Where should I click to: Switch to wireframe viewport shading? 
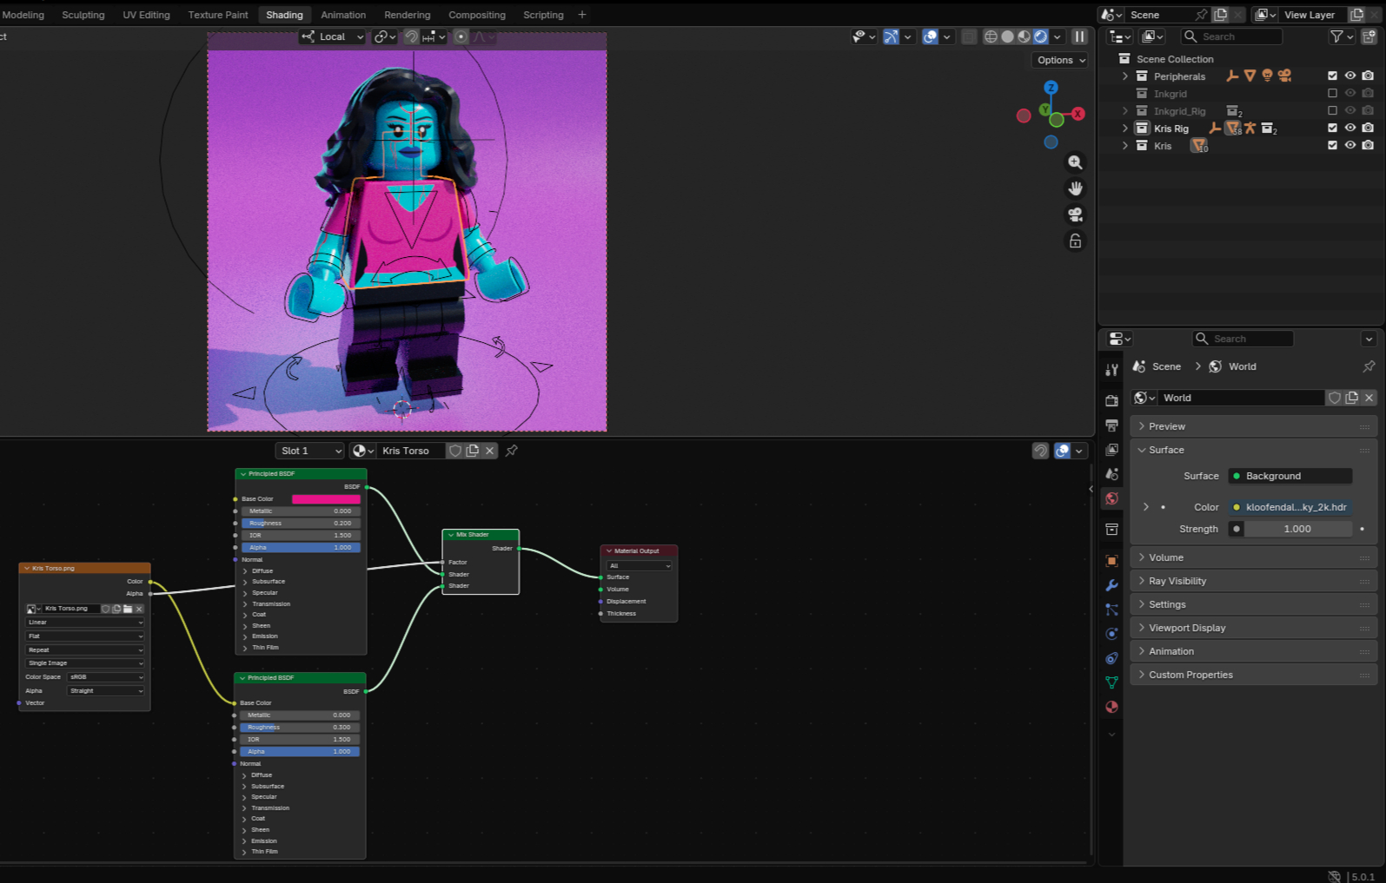coord(991,36)
